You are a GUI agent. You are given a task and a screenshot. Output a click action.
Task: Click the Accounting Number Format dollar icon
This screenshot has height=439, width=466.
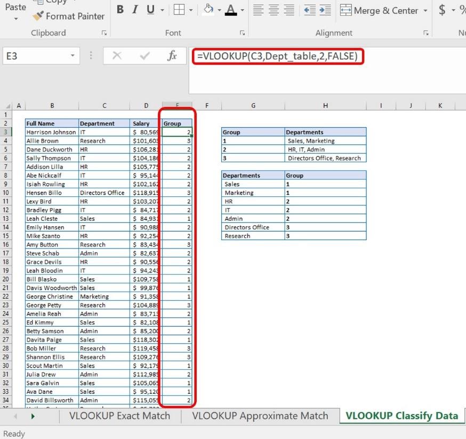click(x=442, y=10)
